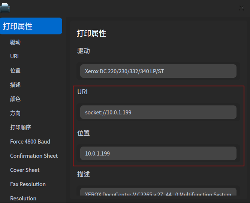
Task: Click the Xerox DC driver field
Action: [158, 71]
